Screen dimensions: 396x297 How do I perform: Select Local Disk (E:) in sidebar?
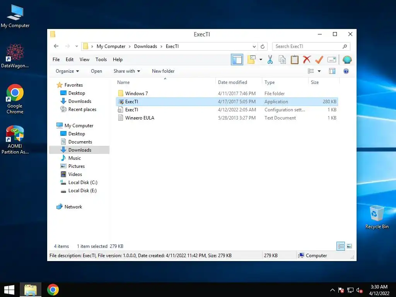pyautogui.click(x=82, y=191)
